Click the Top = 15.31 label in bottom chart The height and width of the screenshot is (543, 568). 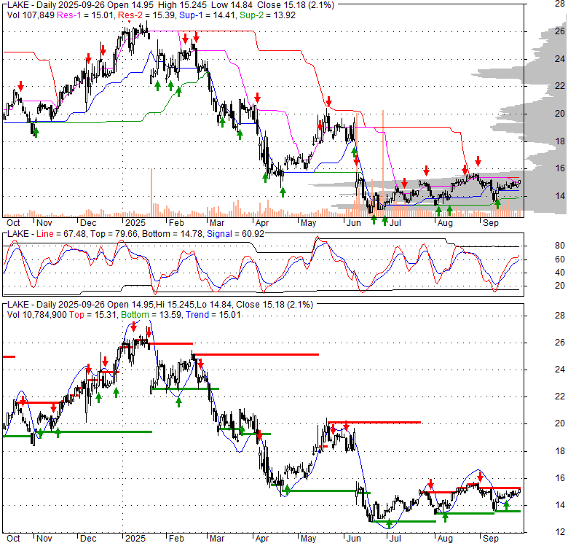coord(92,315)
